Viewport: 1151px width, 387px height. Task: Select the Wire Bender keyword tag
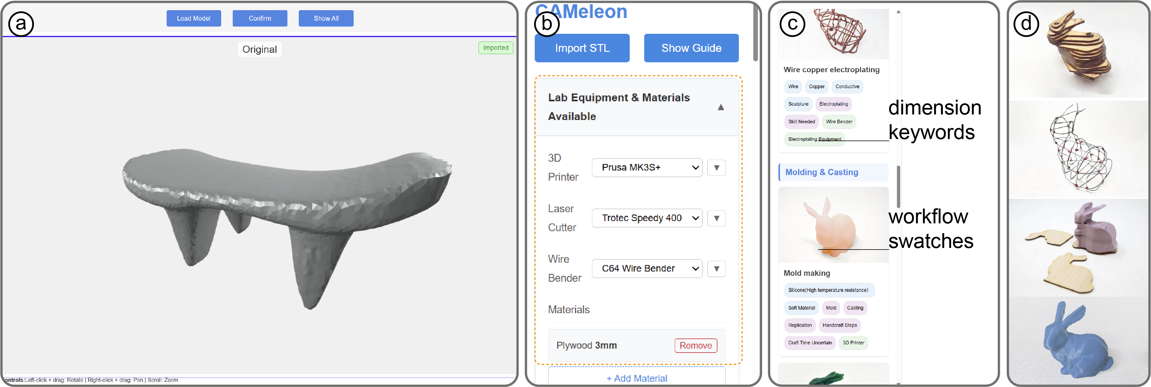(839, 122)
